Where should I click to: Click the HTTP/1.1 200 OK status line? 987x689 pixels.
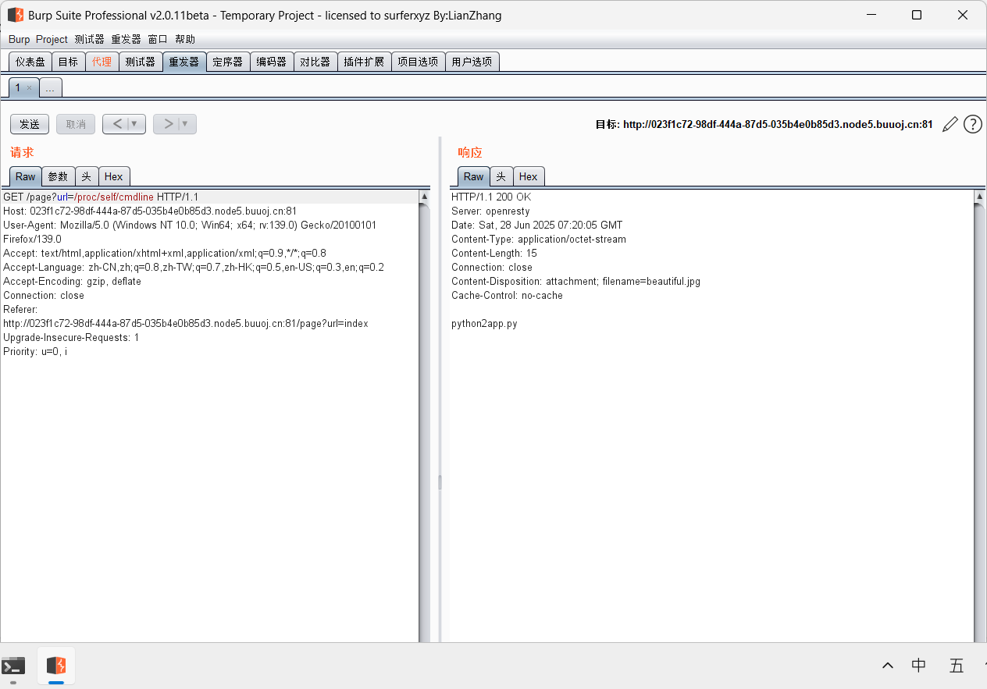click(x=491, y=197)
